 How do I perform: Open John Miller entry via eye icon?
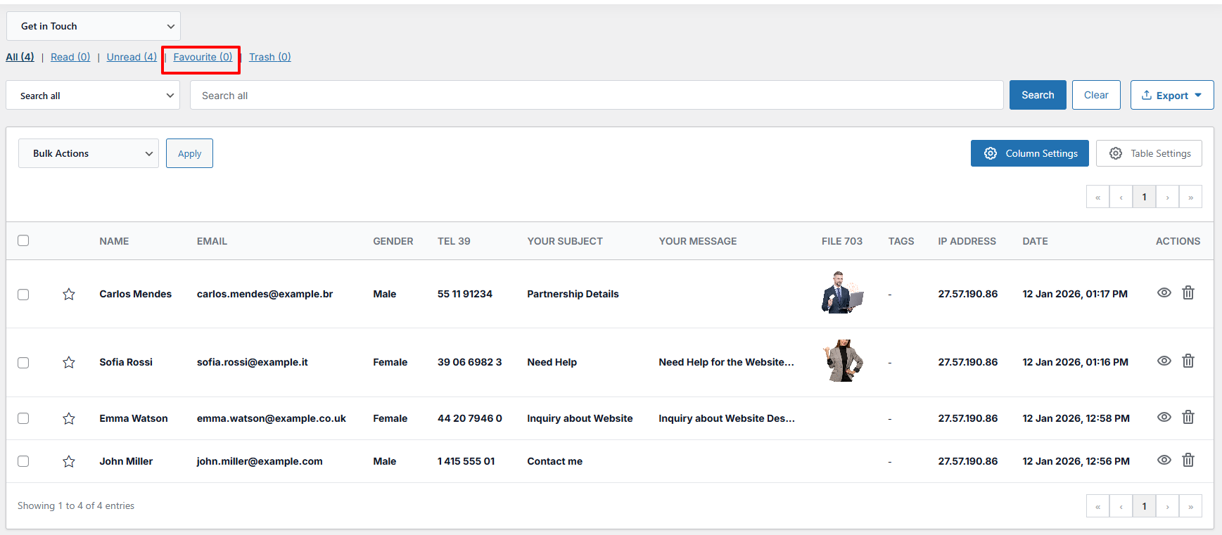pyautogui.click(x=1164, y=460)
